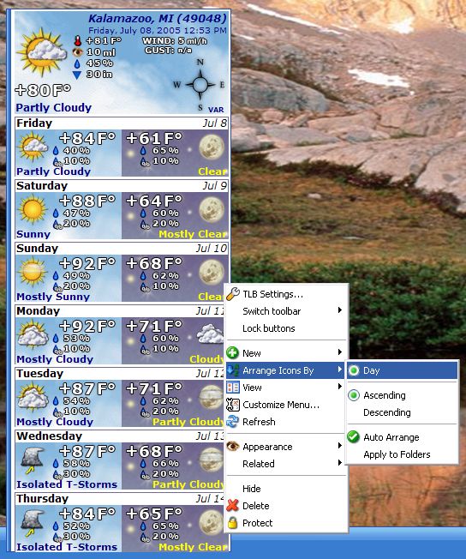This screenshot has width=466, height=559.
Task: Open TLB Settings menu entry
Action: coord(286,294)
